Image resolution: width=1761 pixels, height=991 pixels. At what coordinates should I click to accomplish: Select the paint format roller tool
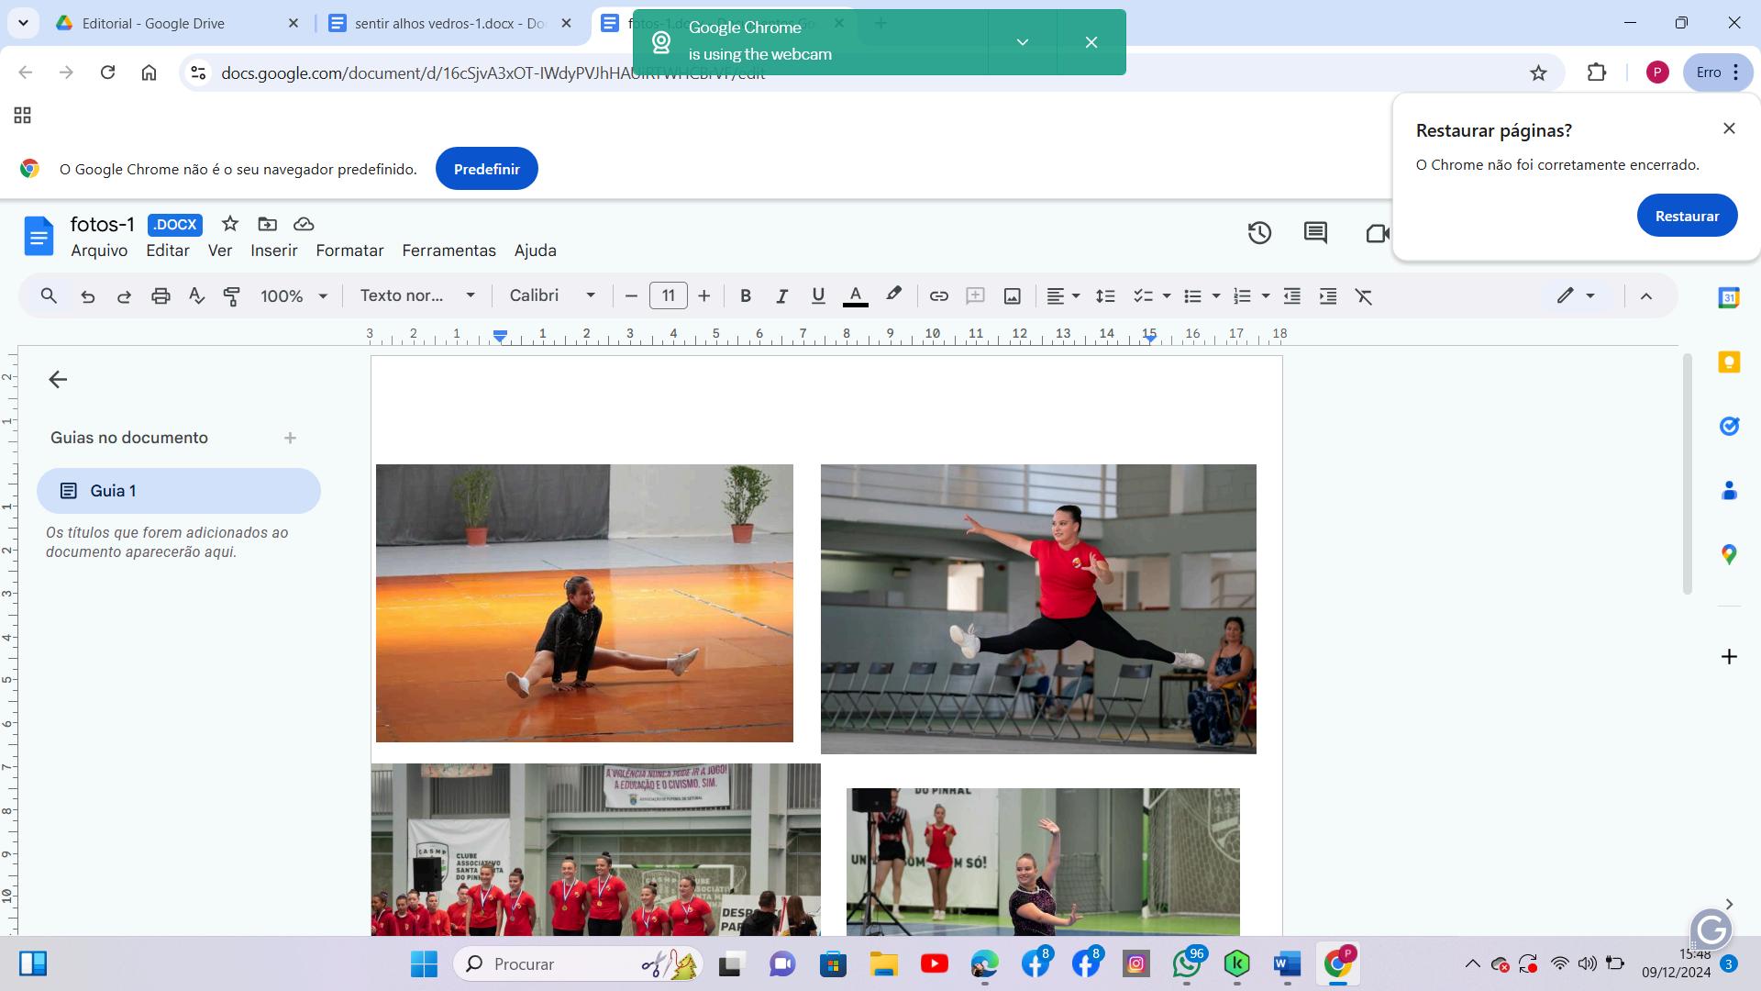coord(232,296)
